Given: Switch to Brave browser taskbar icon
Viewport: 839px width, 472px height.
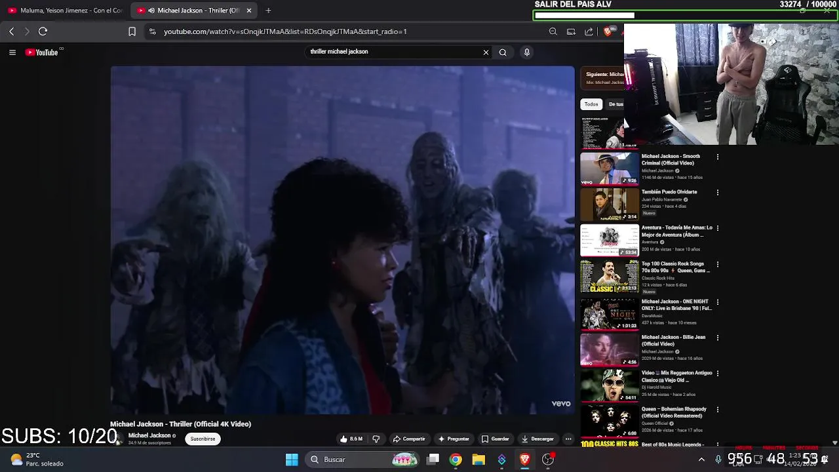Looking at the screenshot, I should coord(524,460).
